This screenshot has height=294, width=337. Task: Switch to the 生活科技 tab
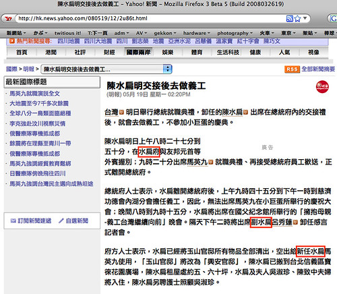click(228, 52)
